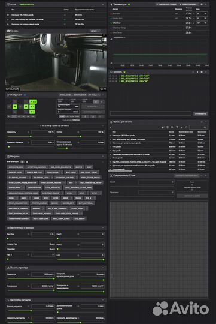Viewport: 216px width, 324px height.
Task: Open the Предустановки presets dropdown
Action: coord(188,4)
